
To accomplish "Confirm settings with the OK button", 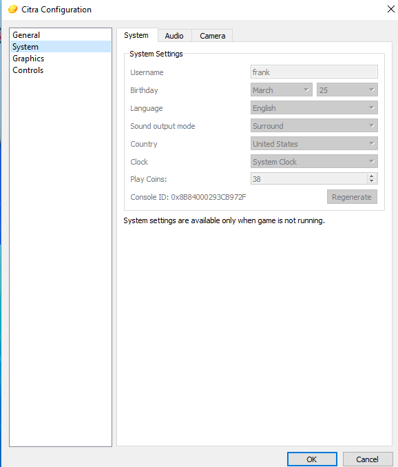I will [312, 459].
